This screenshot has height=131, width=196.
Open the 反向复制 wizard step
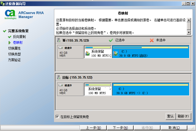tap(19, 37)
